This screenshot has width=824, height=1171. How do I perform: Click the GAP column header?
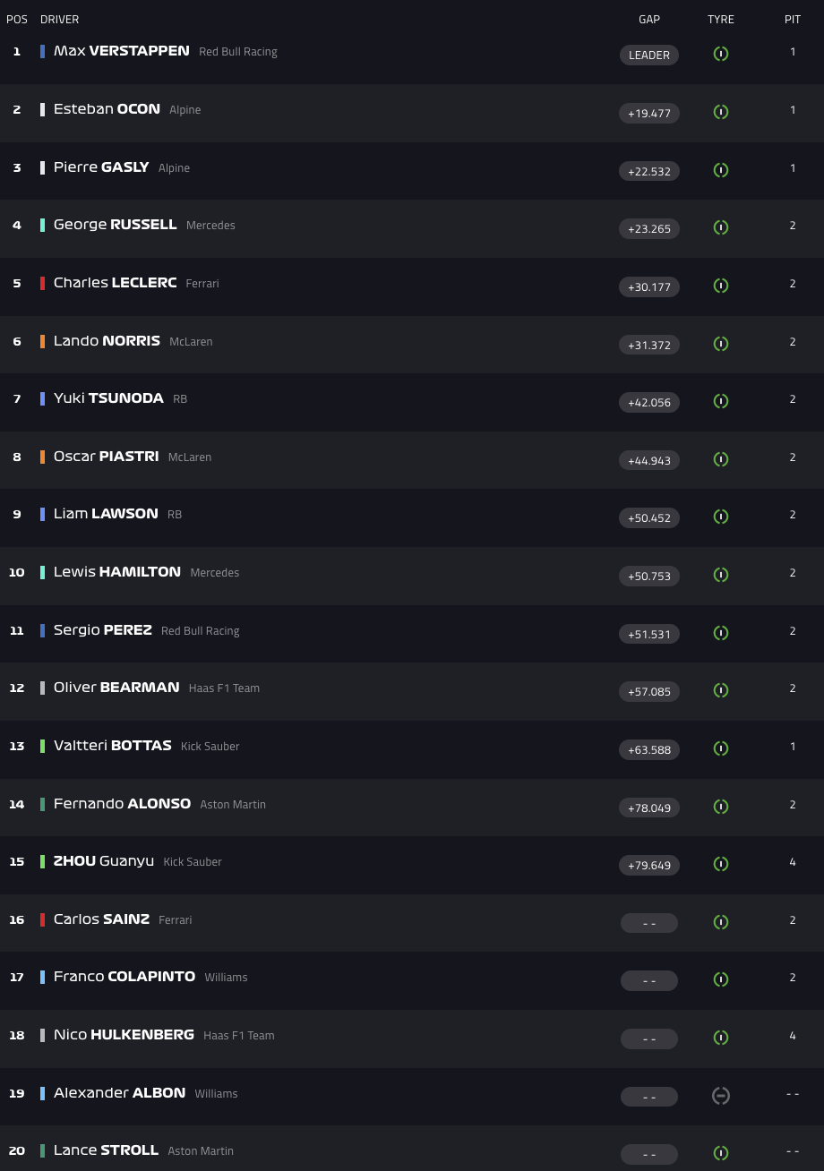(x=649, y=20)
